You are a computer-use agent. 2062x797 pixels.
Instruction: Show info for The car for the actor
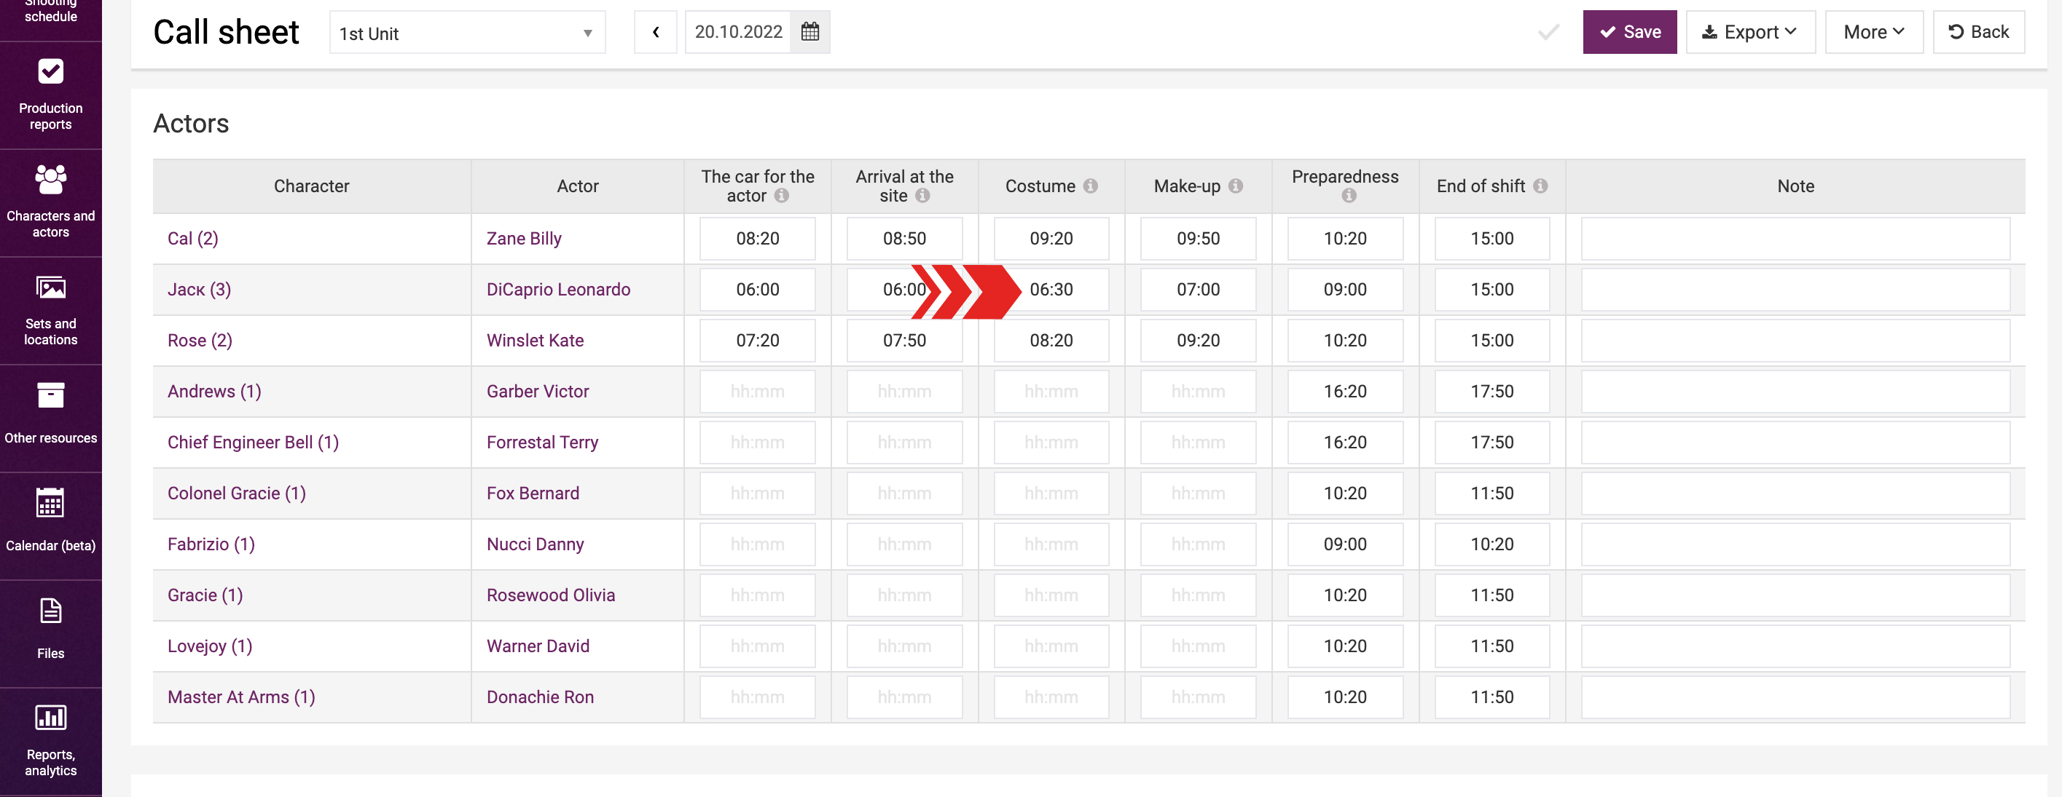[x=781, y=196]
